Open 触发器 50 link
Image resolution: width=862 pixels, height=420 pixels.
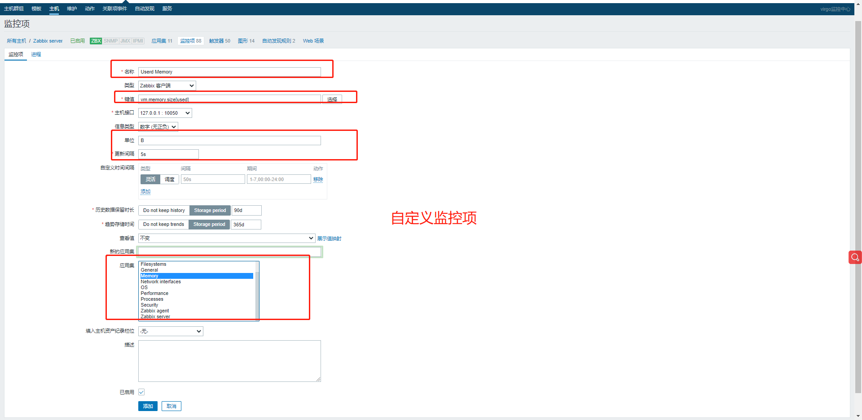click(x=220, y=41)
